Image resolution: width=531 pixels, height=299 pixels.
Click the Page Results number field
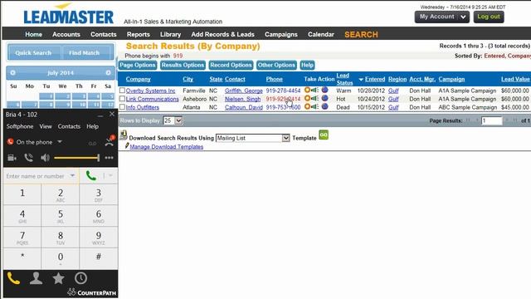click(491, 120)
